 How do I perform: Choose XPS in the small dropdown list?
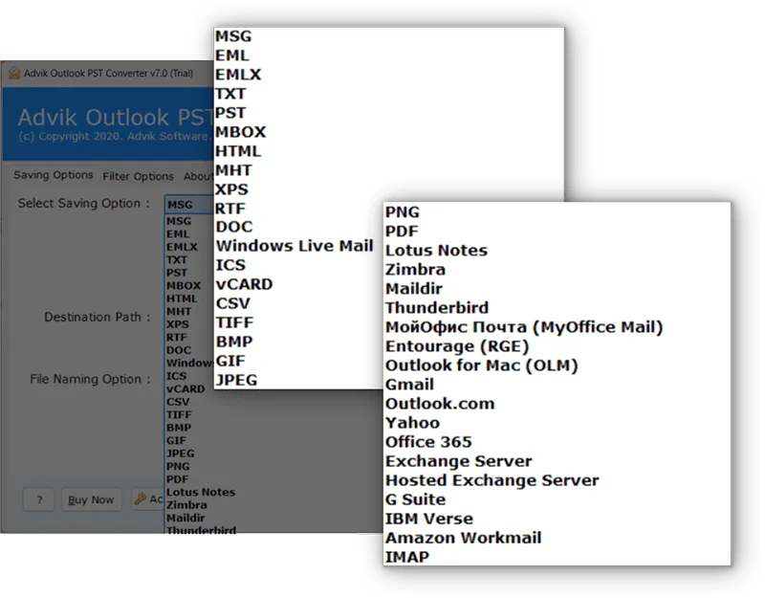coord(177,324)
